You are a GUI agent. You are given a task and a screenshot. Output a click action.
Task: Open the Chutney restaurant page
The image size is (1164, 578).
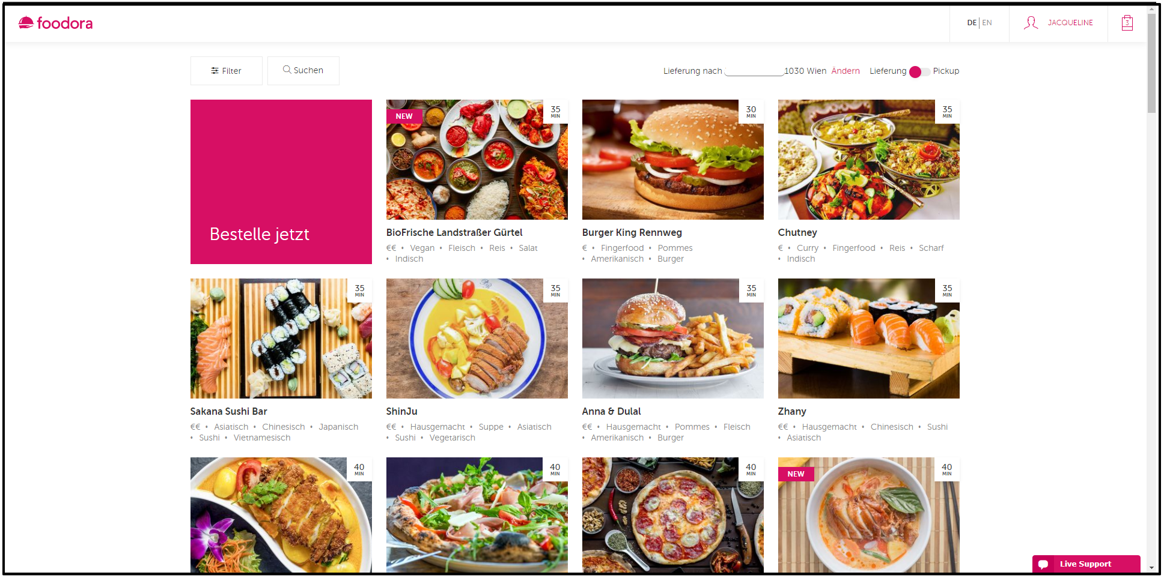[797, 232]
